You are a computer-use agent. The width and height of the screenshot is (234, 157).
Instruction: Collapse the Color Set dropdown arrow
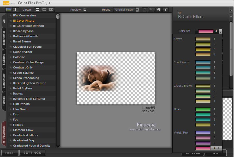(x=221, y=31)
